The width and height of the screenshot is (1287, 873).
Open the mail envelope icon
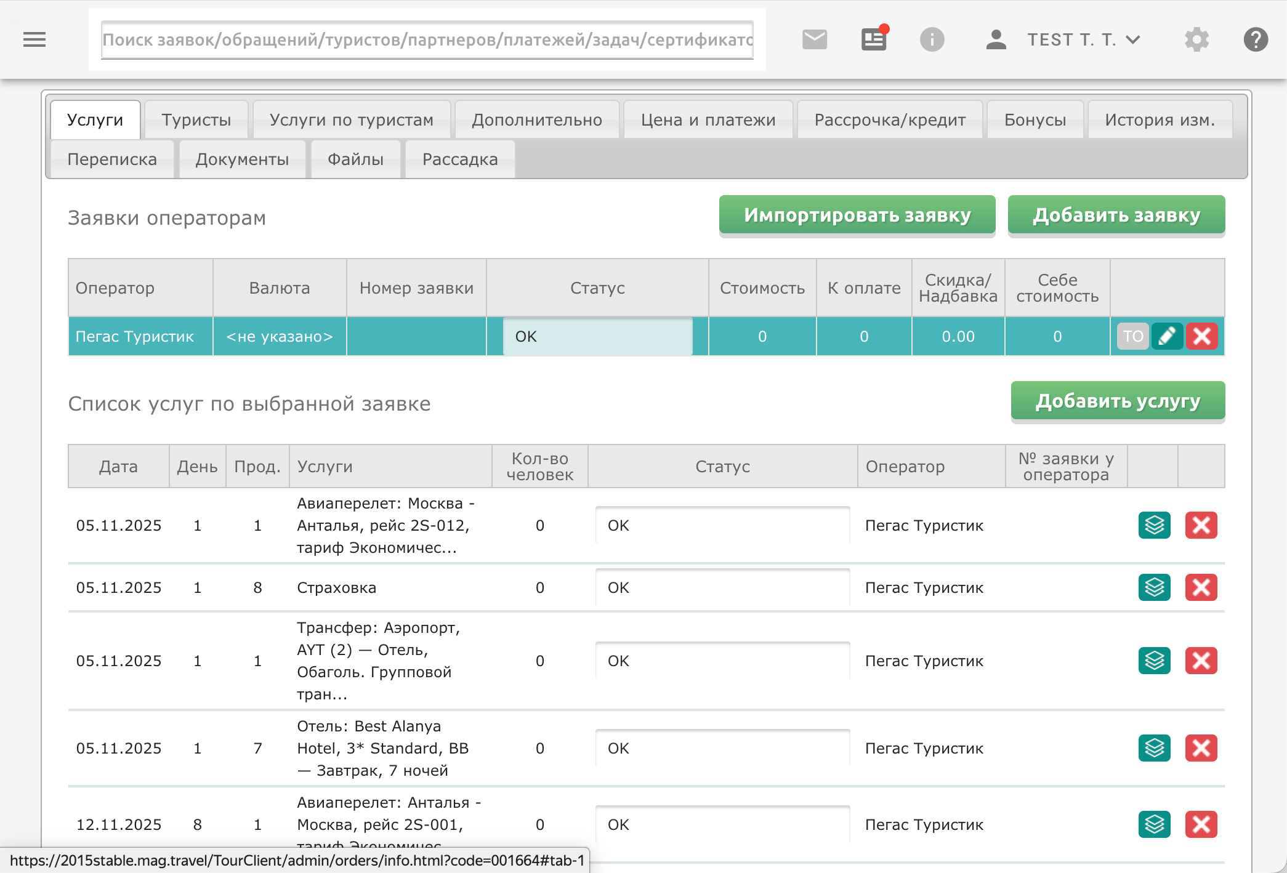815,40
